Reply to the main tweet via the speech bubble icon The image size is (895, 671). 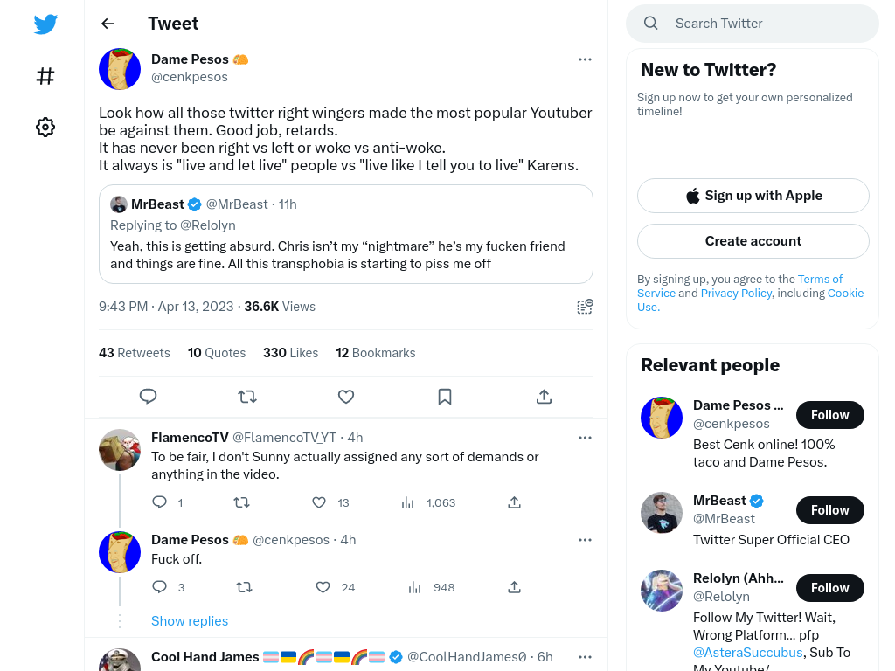coord(148,397)
